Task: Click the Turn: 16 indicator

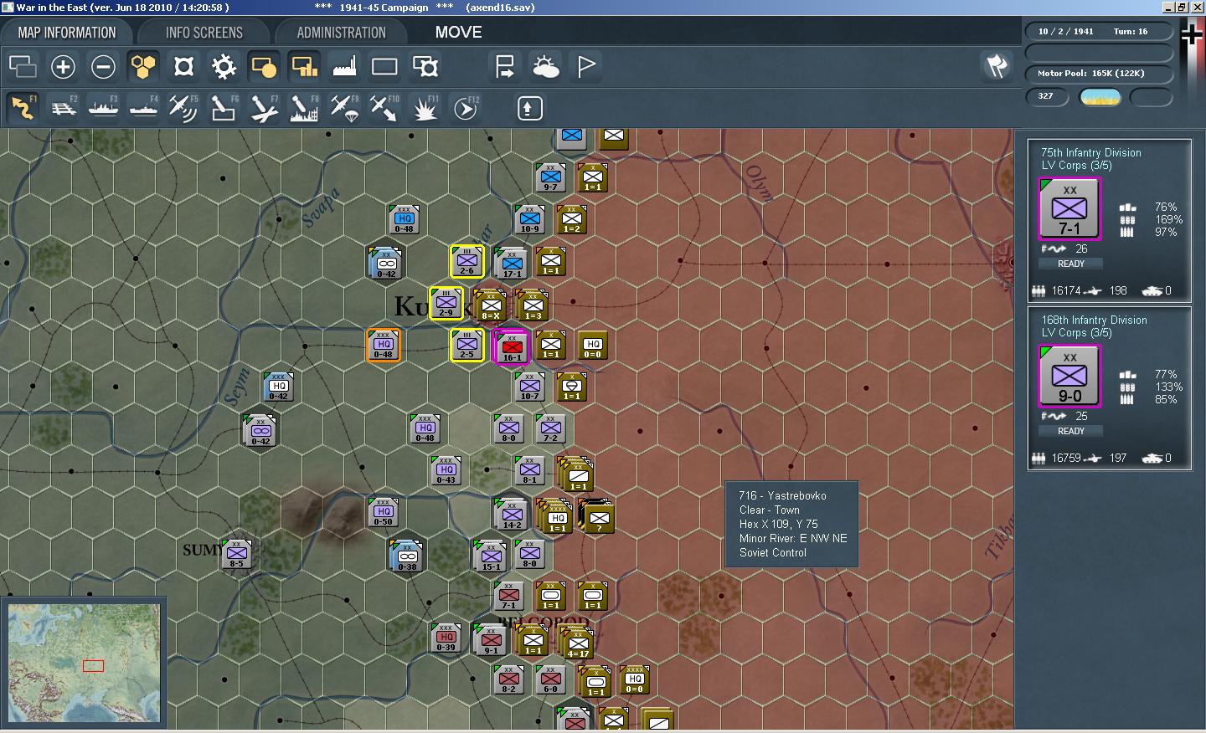Action: point(1131,31)
